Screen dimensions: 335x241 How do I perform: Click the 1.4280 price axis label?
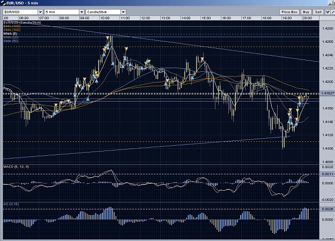(x=327, y=28)
